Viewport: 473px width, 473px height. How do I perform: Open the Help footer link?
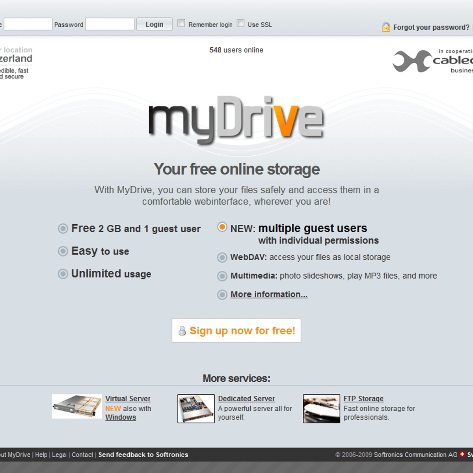pyautogui.click(x=41, y=454)
